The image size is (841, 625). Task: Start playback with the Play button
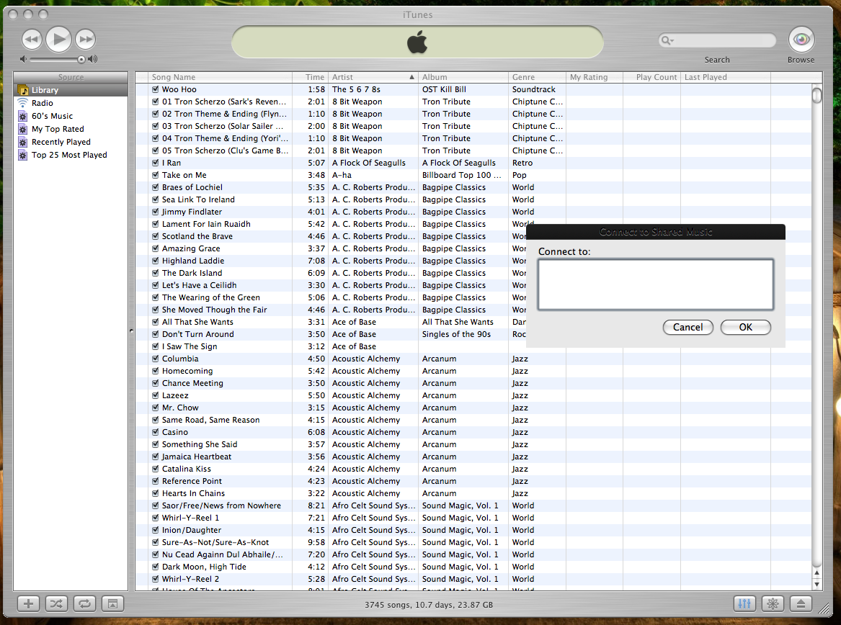click(58, 39)
